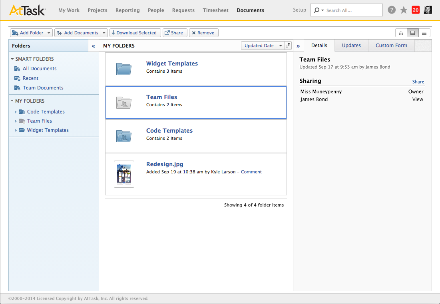Open the Reporting menu
Image resolution: width=440 pixels, height=304 pixels.
tap(127, 10)
